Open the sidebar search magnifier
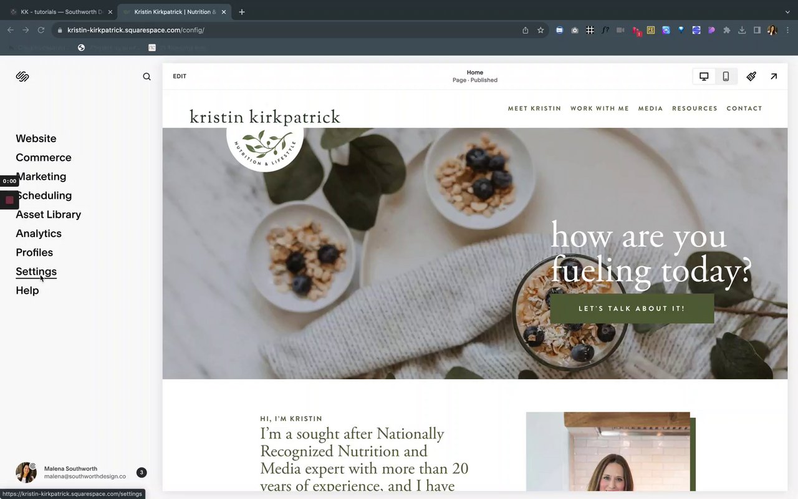The height and width of the screenshot is (499, 798). [147, 77]
